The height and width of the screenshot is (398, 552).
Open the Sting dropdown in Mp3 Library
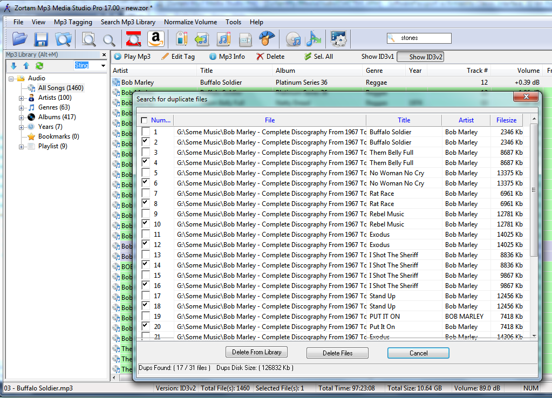click(103, 65)
